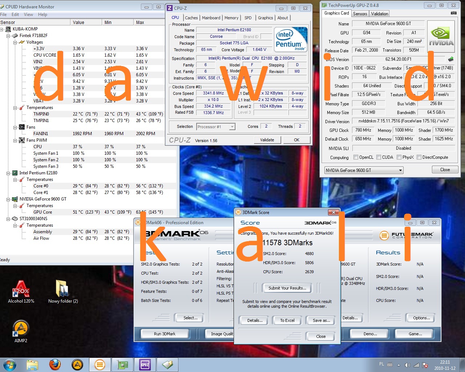This screenshot has width=465, height=372.
Task: Click the NVIDIA logo in GPU-Z
Action: (441, 37)
